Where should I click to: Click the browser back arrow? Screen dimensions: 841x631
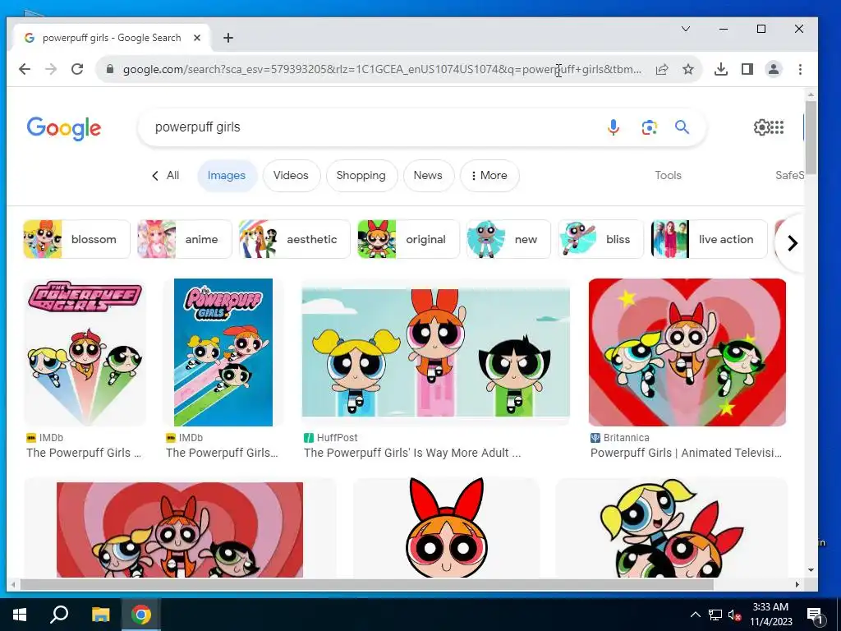coord(25,69)
